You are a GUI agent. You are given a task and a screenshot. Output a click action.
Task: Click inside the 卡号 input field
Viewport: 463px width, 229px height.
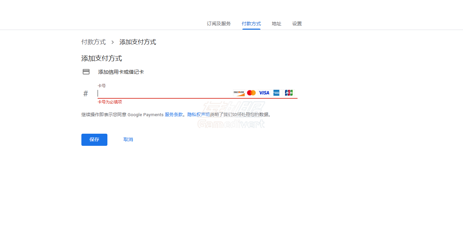(152, 93)
